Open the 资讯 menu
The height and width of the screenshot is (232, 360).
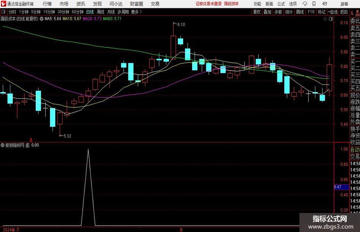point(81,4)
